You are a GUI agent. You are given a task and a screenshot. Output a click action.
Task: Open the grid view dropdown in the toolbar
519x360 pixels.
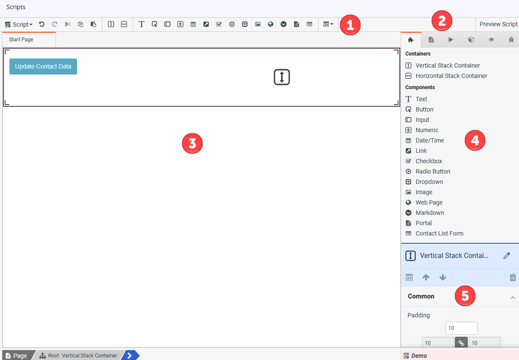[328, 25]
